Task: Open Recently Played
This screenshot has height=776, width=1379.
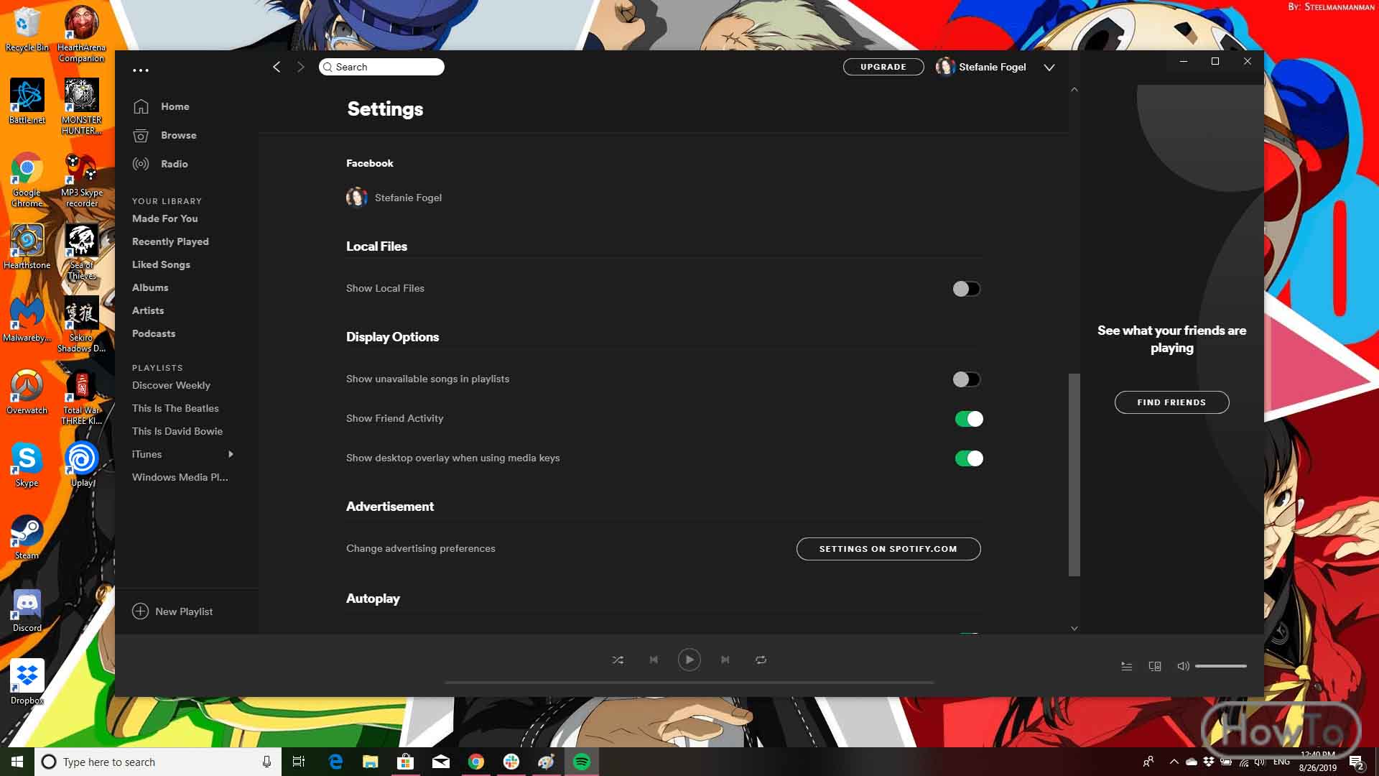Action: 170,241
